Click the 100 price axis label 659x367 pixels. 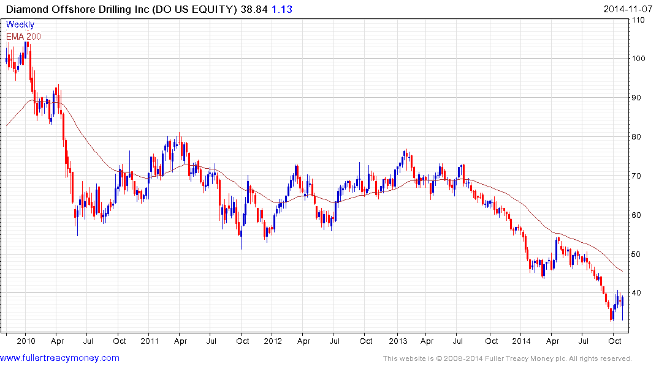click(x=638, y=59)
